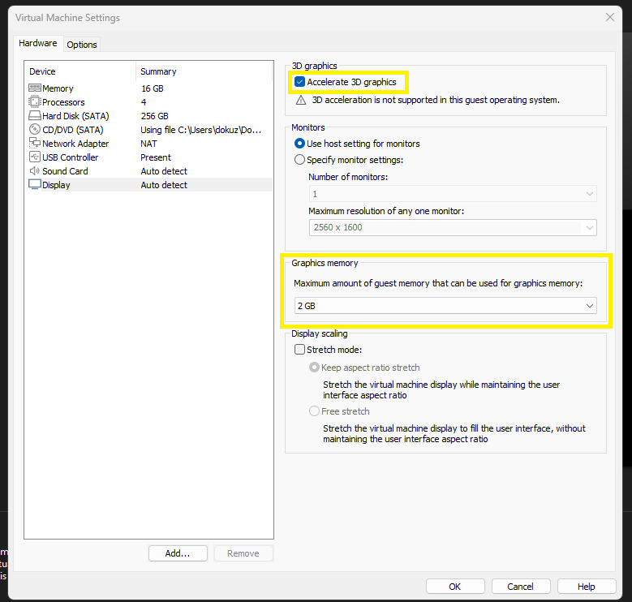The image size is (632, 602).
Task: Click Display's Auto detect summary
Action: [164, 185]
